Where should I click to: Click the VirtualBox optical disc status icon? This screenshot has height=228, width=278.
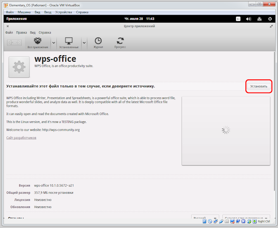[210, 221]
